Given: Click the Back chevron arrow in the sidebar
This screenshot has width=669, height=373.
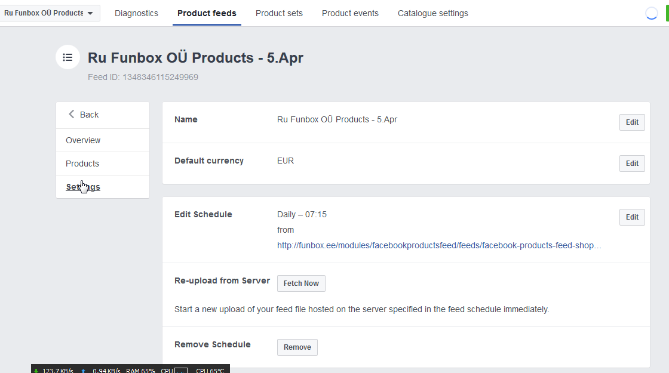Looking at the screenshot, I should click(x=72, y=114).
